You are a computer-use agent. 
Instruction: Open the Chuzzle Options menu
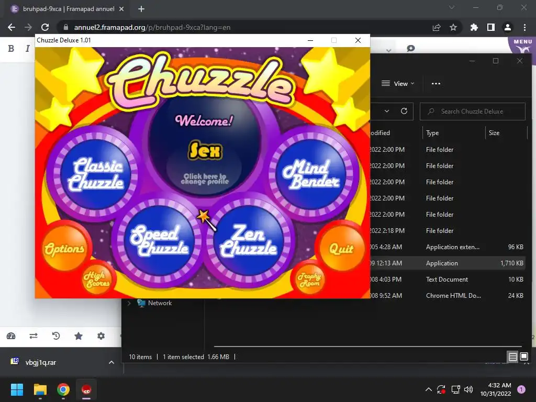click(x=64, y=249)
